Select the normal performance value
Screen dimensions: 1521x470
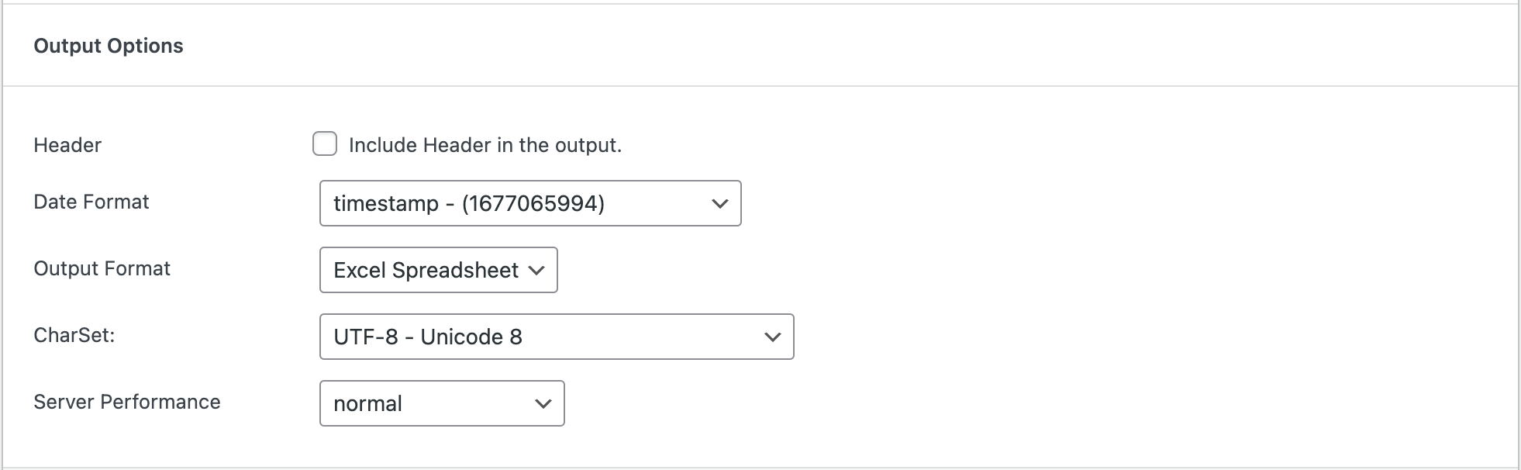368,403
